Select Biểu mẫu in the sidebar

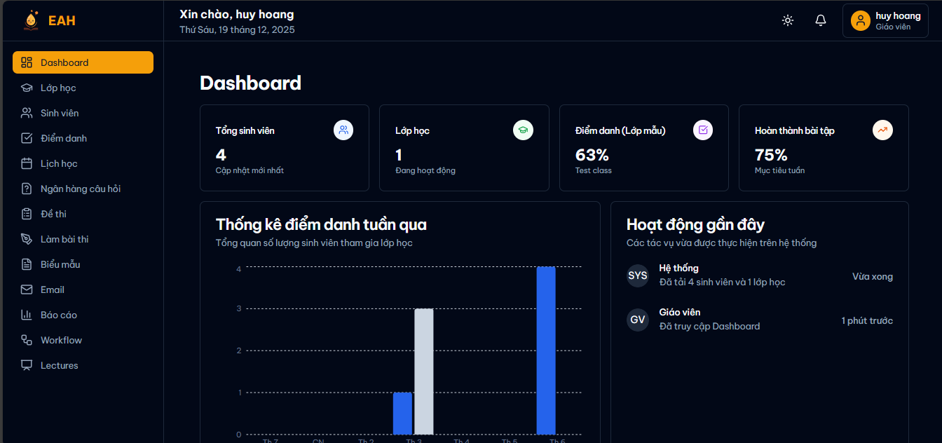click(83, 264)
